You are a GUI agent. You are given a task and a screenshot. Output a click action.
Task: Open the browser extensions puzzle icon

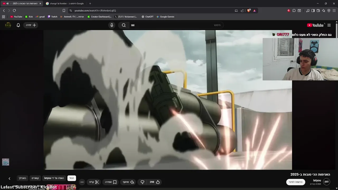294,11
